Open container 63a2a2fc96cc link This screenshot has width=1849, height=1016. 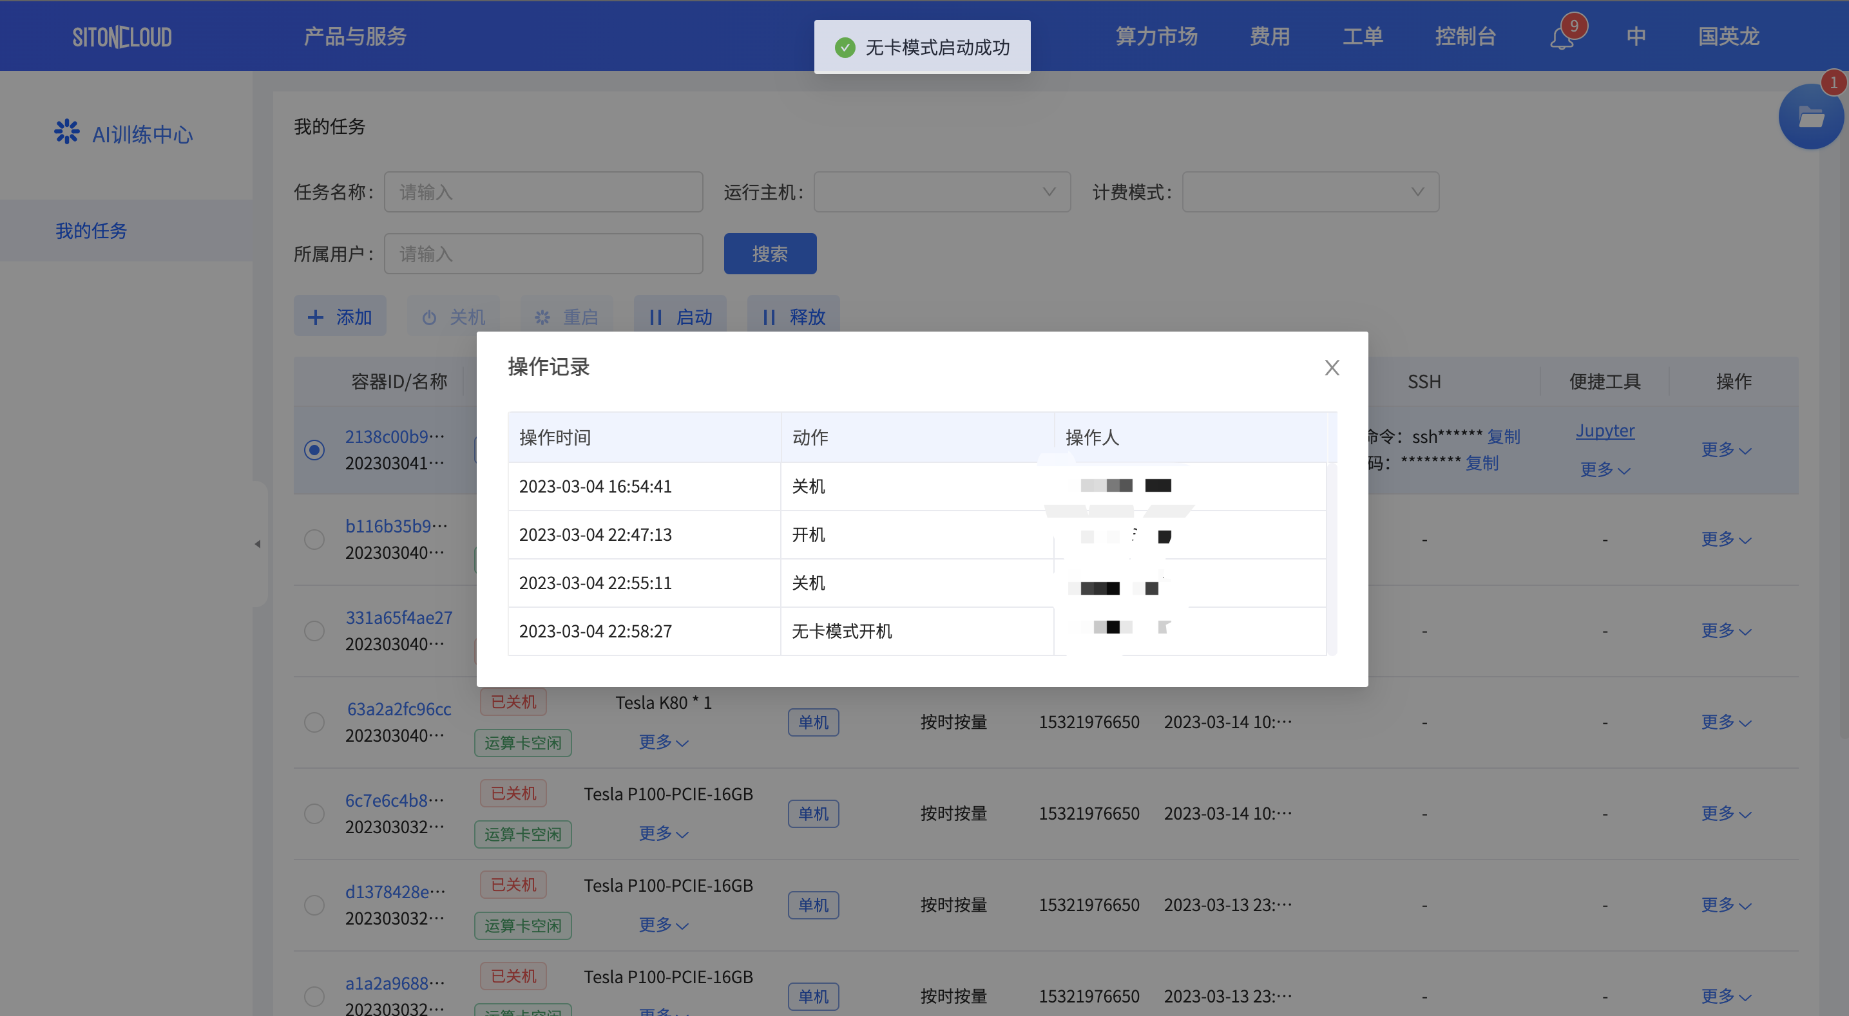click(x=399, y=709)
